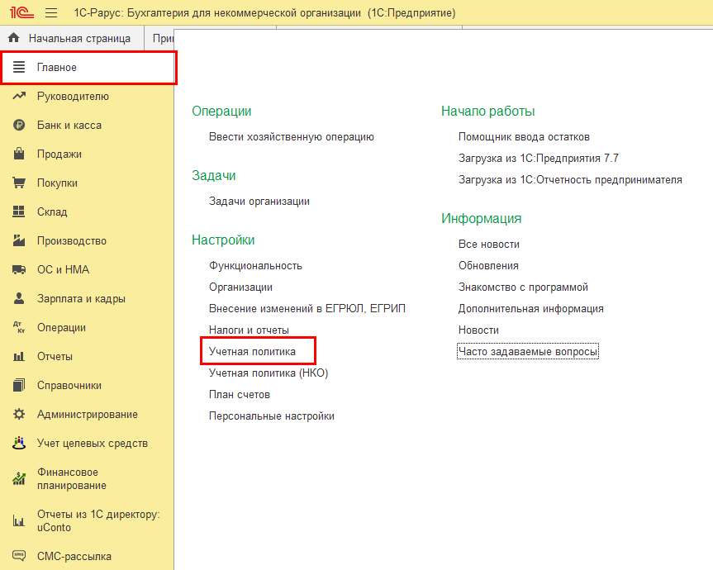Open the Справочники section
Screen dimensions: 713x570
click(69, 386)
